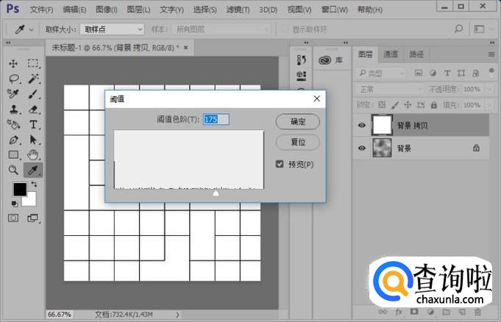Add a layer mask
The height and width of the screenshot is (322, 501).
coord(414,312)
